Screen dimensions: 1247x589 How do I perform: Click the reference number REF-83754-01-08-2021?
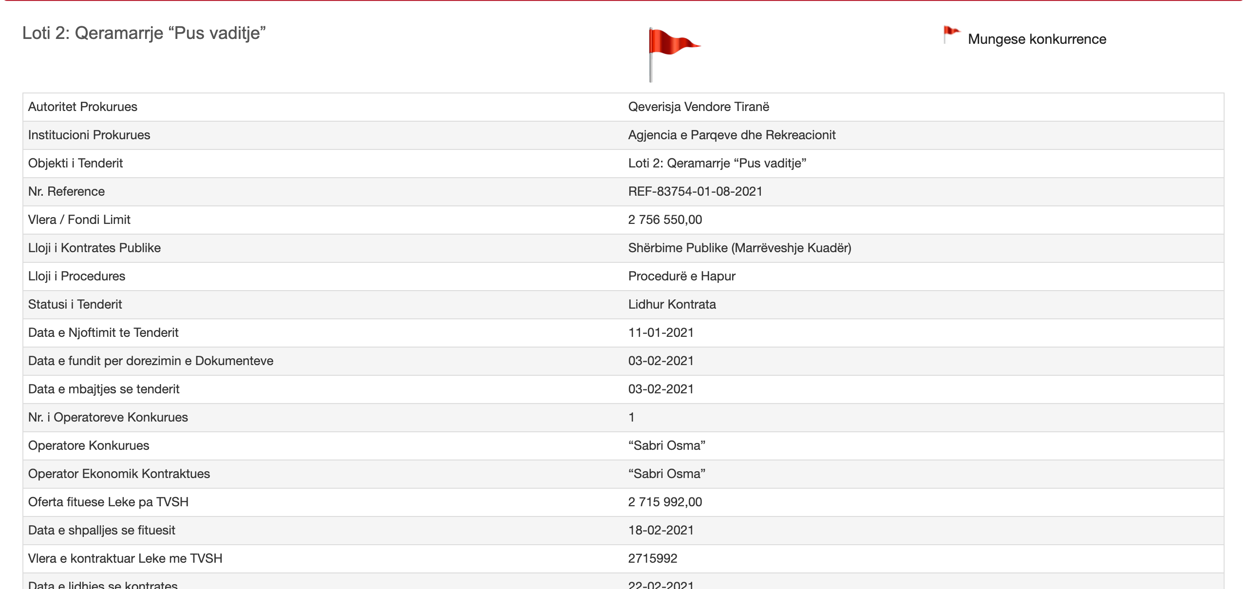pyautogui.click(x=695, y=192)
